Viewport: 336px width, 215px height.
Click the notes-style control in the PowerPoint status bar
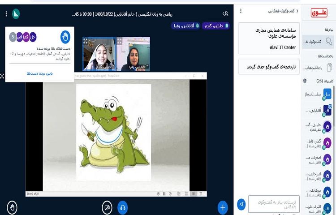click(x=164, y=194)
